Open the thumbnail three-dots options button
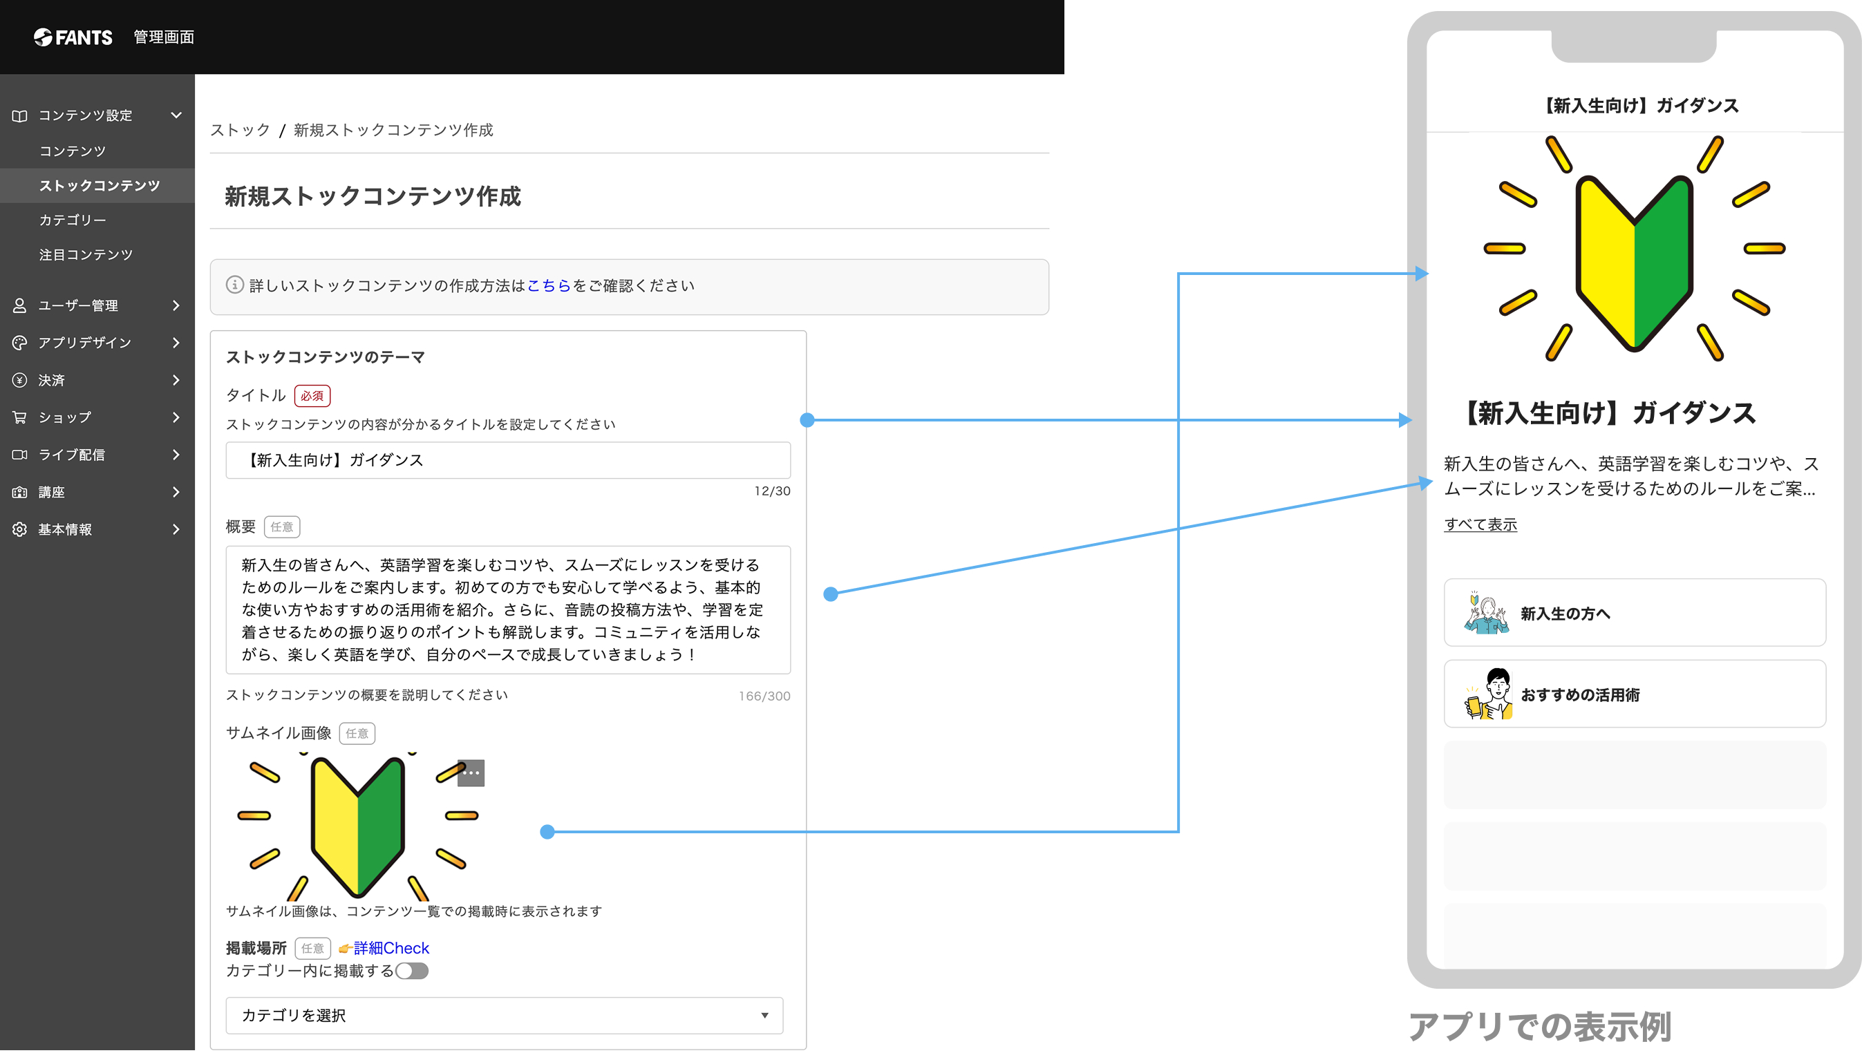1862x1053 pixels. [471, 773]
